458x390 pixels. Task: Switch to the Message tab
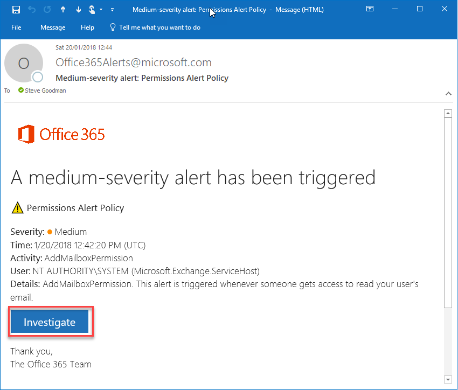coord(53,27)
